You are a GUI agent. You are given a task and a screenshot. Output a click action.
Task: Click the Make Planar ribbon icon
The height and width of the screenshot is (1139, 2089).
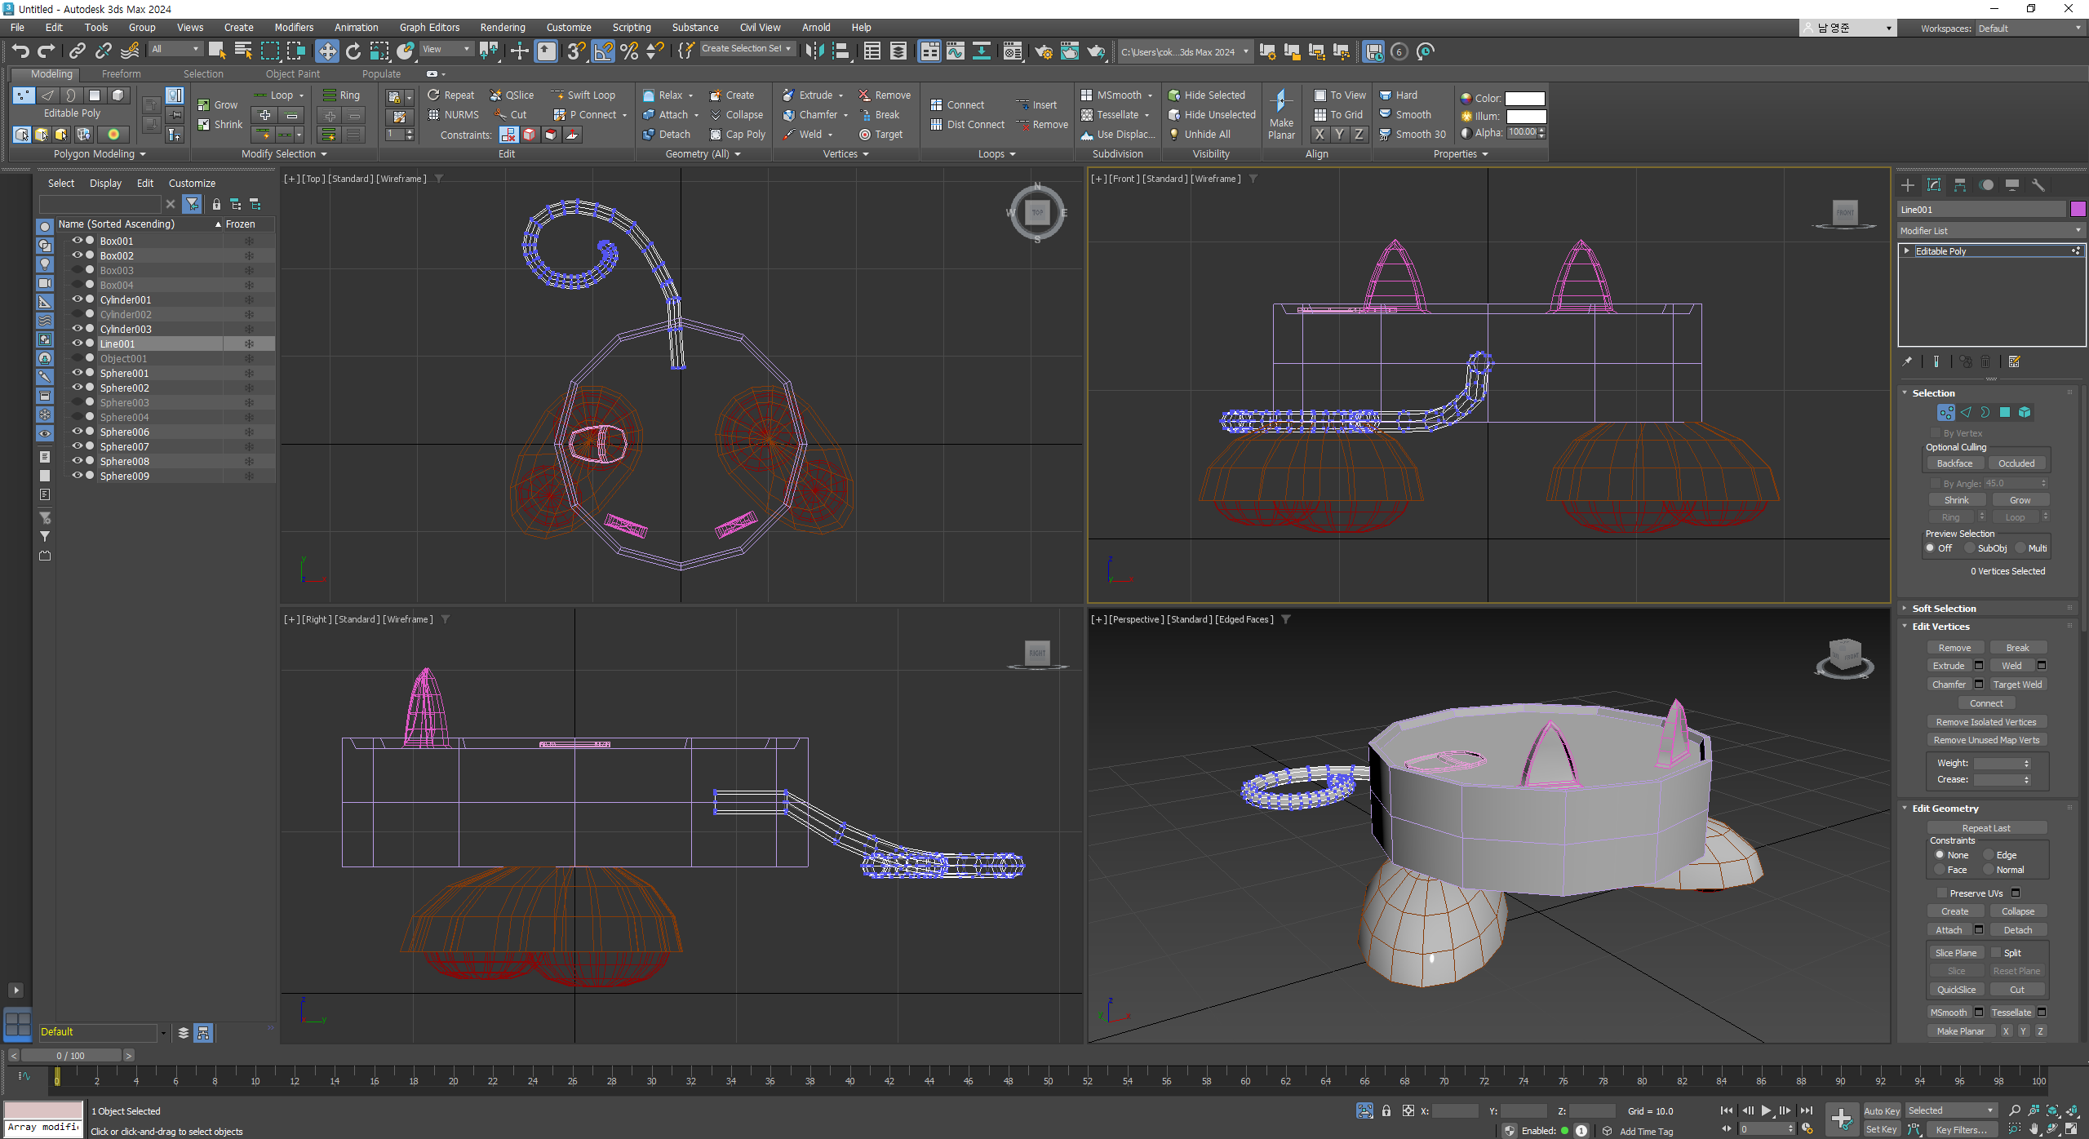[1281, 115]
